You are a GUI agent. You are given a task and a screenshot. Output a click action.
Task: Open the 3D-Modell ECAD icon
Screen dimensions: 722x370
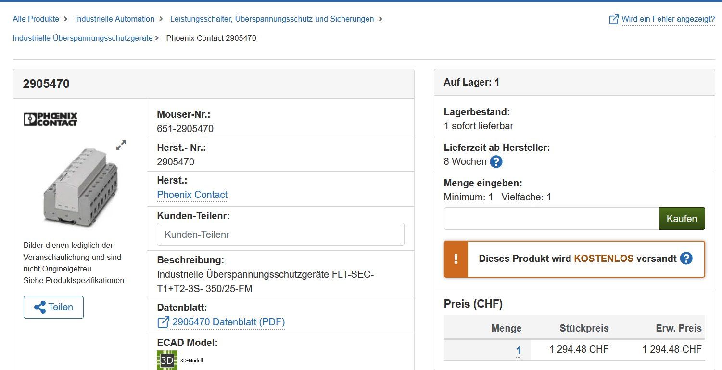(167, 360)
